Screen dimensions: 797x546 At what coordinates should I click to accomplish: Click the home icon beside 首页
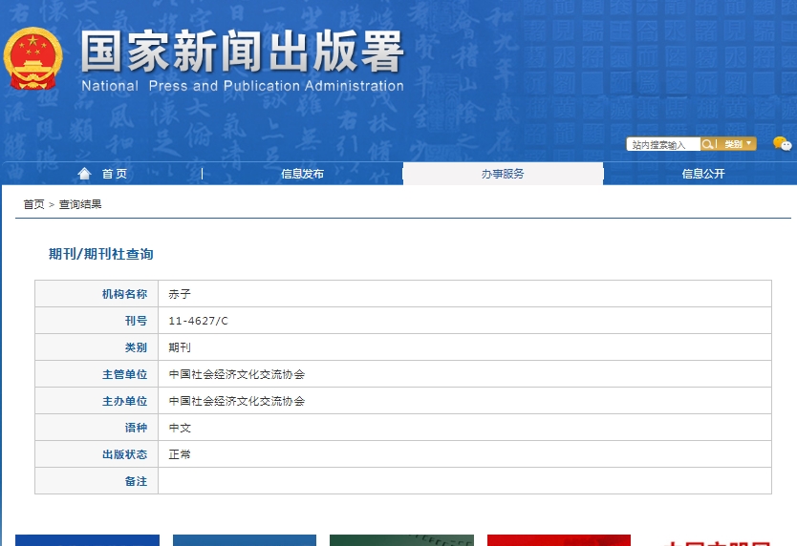(x=85, y=174)
